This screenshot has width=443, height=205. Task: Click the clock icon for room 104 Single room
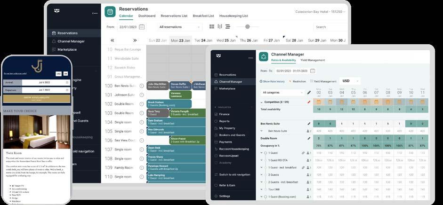pyautogui.click(x=142, y=122)
